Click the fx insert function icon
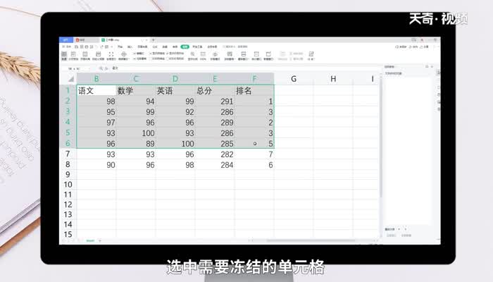Screen dimensions: 493x282 point(106,68)
